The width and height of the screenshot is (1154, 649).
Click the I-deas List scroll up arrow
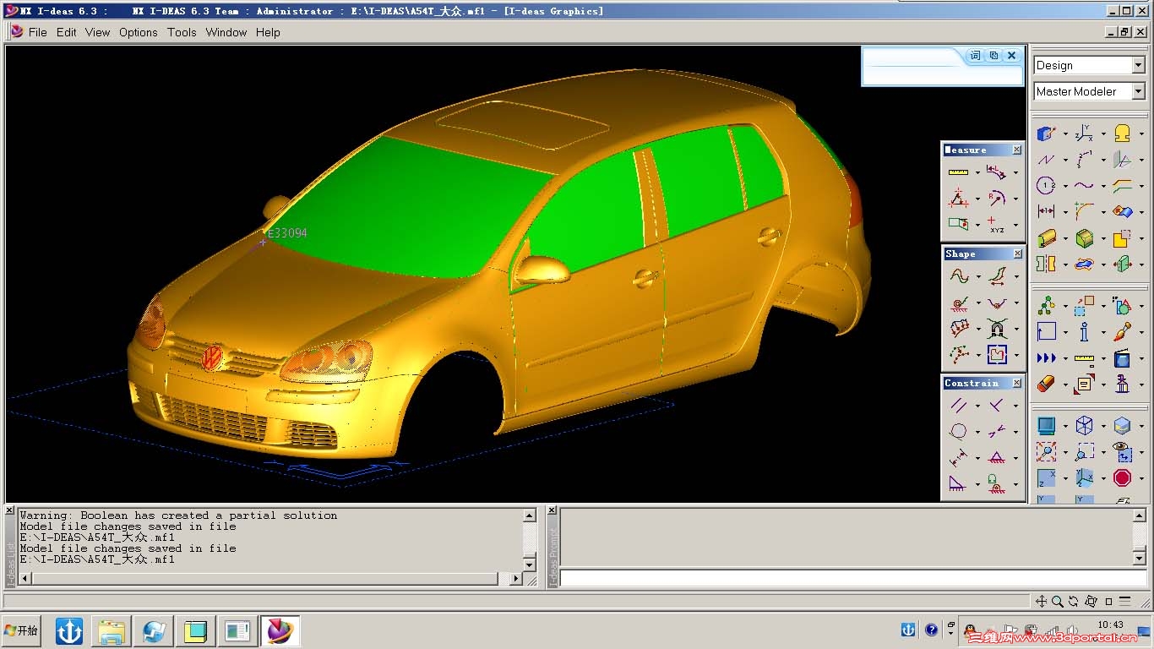point(530,515)
